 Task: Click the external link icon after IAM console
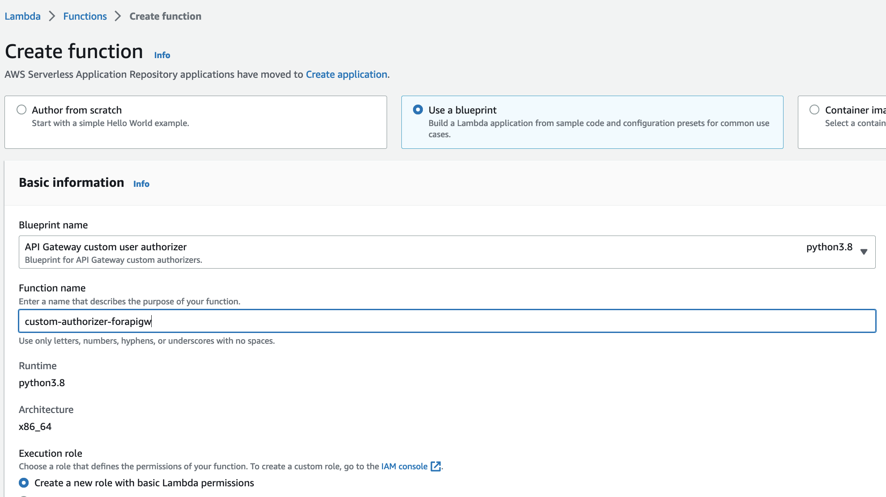[x=435, y=466]
